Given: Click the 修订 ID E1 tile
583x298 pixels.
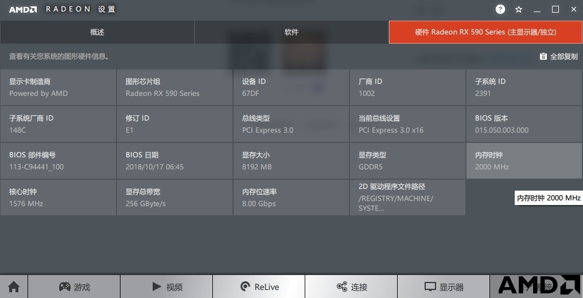Looking at the screenshot, I should tap(174, 124).
